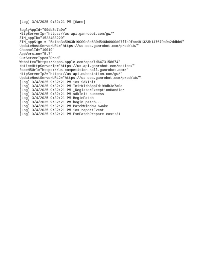Click the HttpServerIp2 cubestation.com URL

click(85, 74)
